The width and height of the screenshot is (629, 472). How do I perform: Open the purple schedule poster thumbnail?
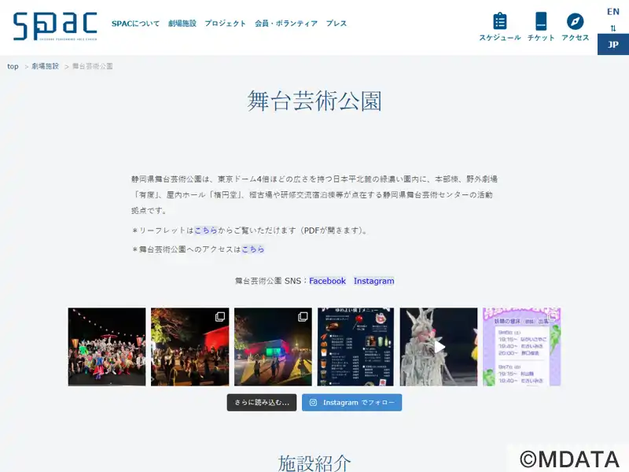click(x=521, y=347)
